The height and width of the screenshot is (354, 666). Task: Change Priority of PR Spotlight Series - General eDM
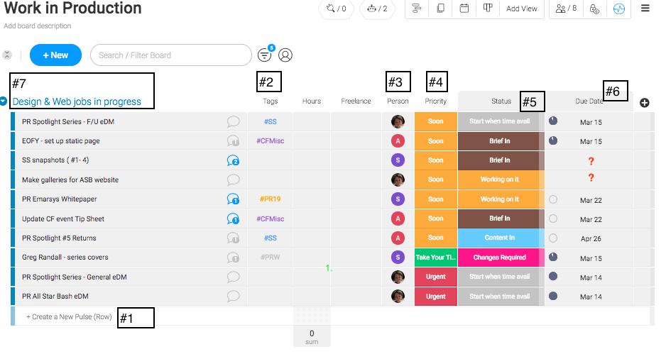pyautogui.click(x=436, y=277)
